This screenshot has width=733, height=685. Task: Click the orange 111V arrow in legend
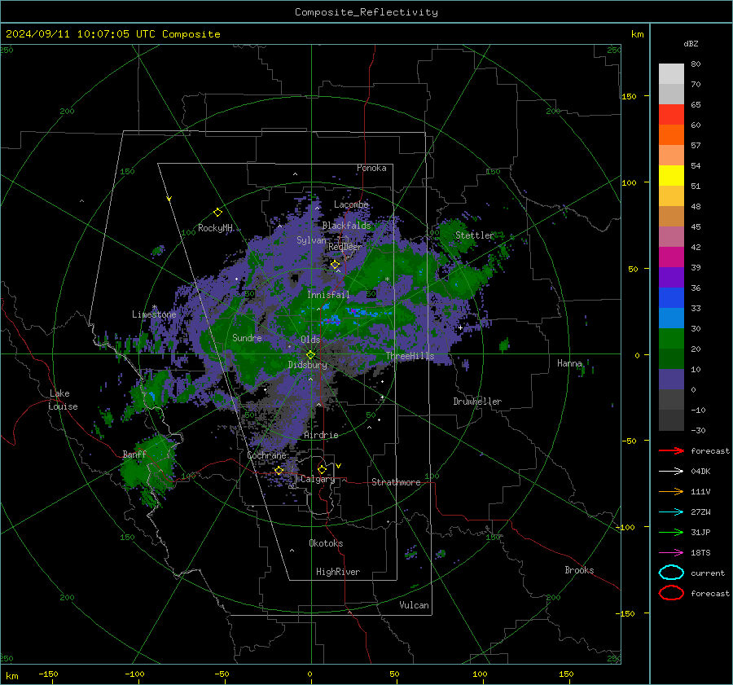pos(671,491)
